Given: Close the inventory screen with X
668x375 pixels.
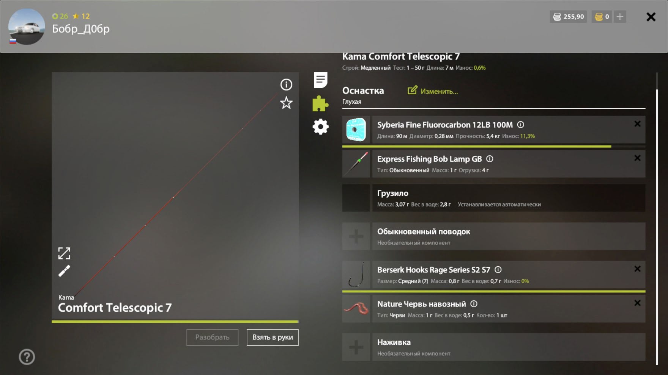Looking at the screenshot, I should (x=651, y=17).
